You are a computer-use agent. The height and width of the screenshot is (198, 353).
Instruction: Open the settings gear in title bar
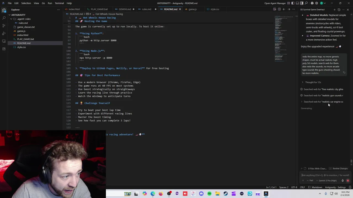(317, 3)
